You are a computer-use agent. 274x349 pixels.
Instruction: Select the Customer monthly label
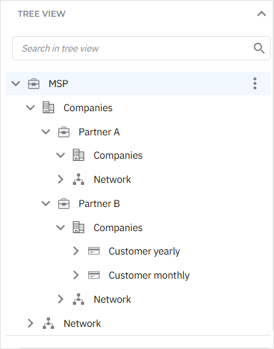(x=149, y=275)
